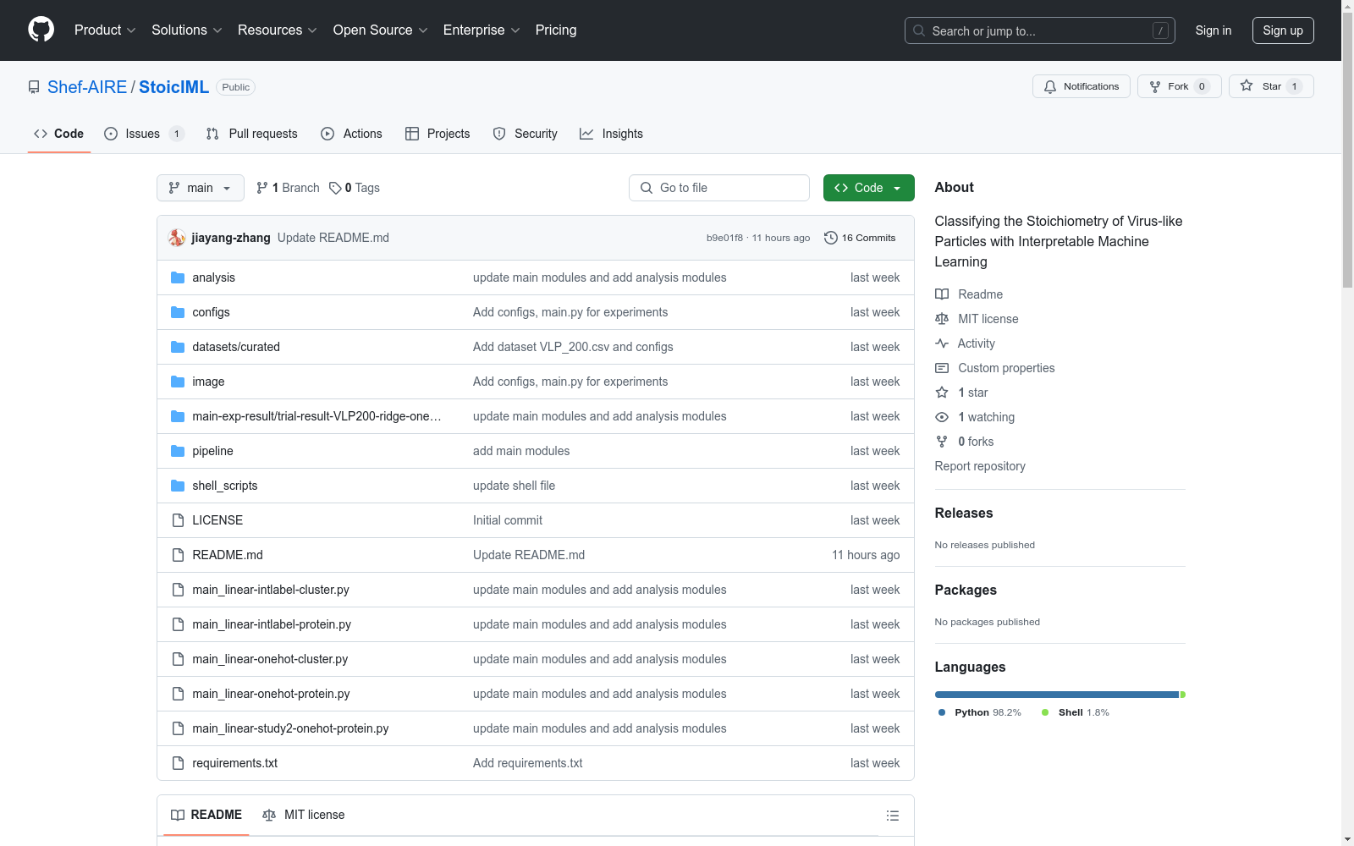Viewport: 1354px width, 846px height.
Task: Click the search magnifier icon in header
Action: tap(919, 30)
